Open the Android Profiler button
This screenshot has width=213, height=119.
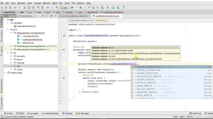[x=50, y=113]
